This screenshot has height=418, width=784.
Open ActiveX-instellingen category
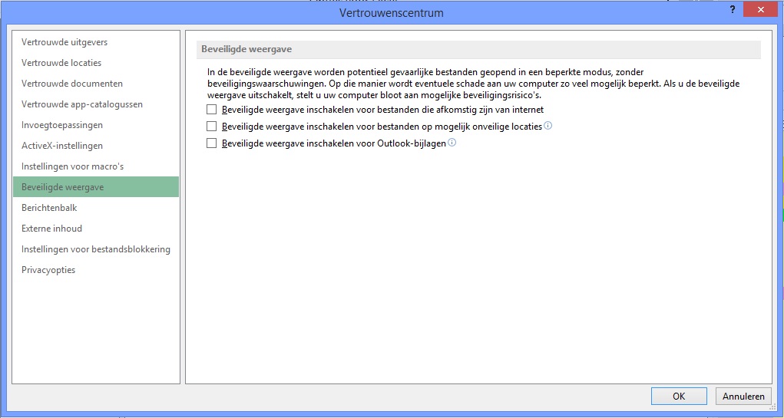pyautogui.click(x=62, y=146)
